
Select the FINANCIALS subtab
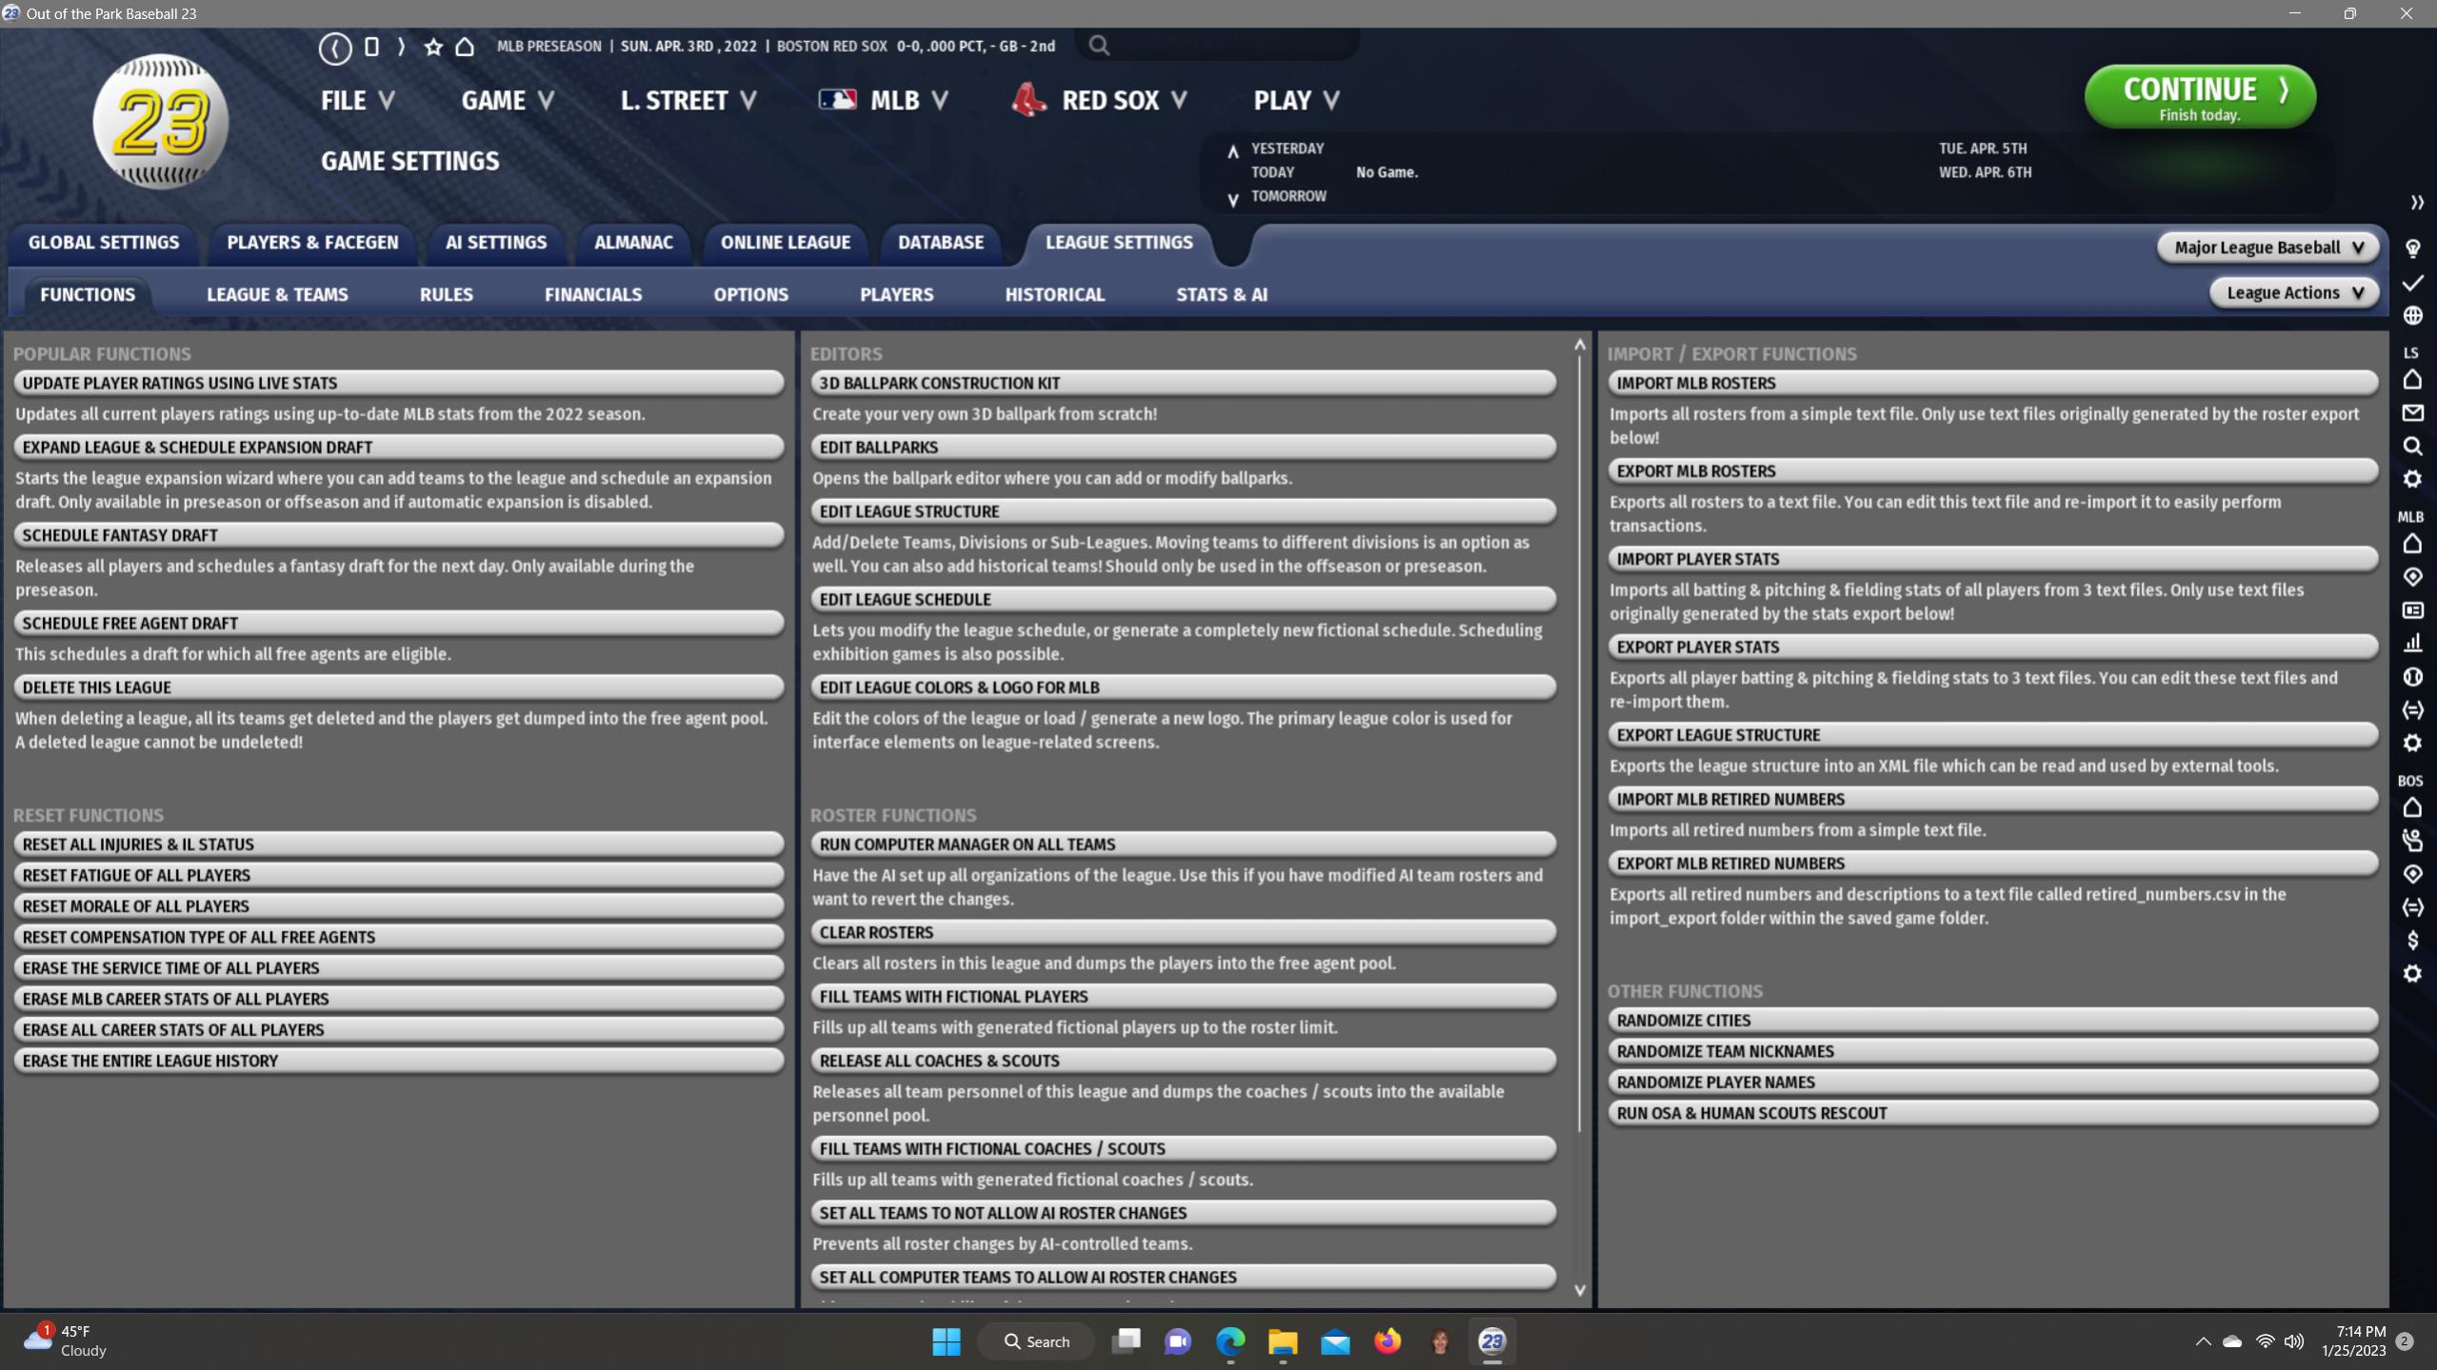pyautogui.click(x=593, y=295)
